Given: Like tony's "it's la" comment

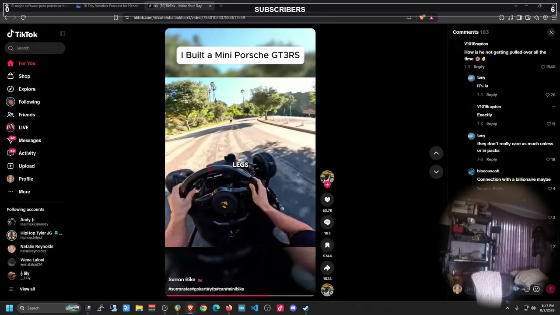Looking at the screenshot, I should (x=547, y=95).
